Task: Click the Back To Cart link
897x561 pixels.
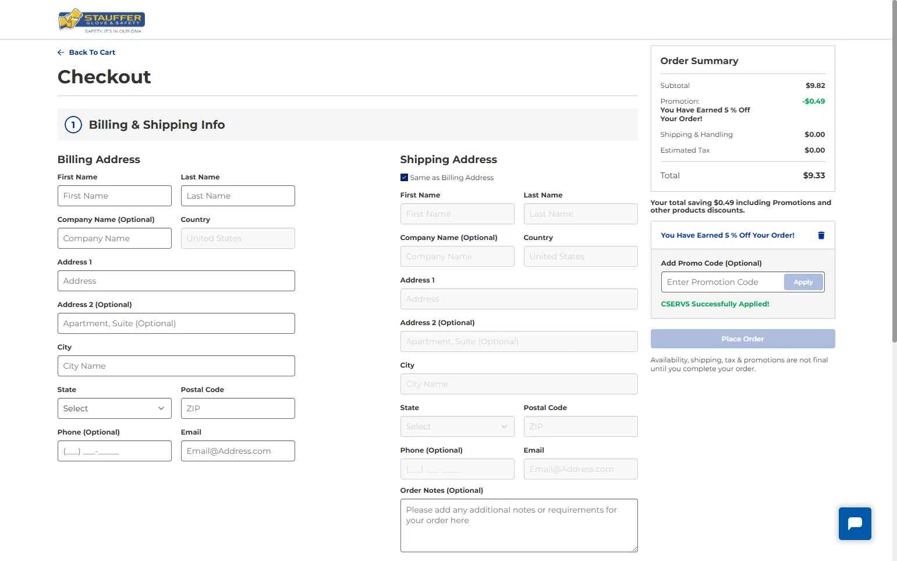Action: click(92, 52)
